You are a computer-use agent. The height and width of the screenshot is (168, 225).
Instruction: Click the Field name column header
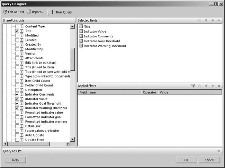[x=109, y=92]
